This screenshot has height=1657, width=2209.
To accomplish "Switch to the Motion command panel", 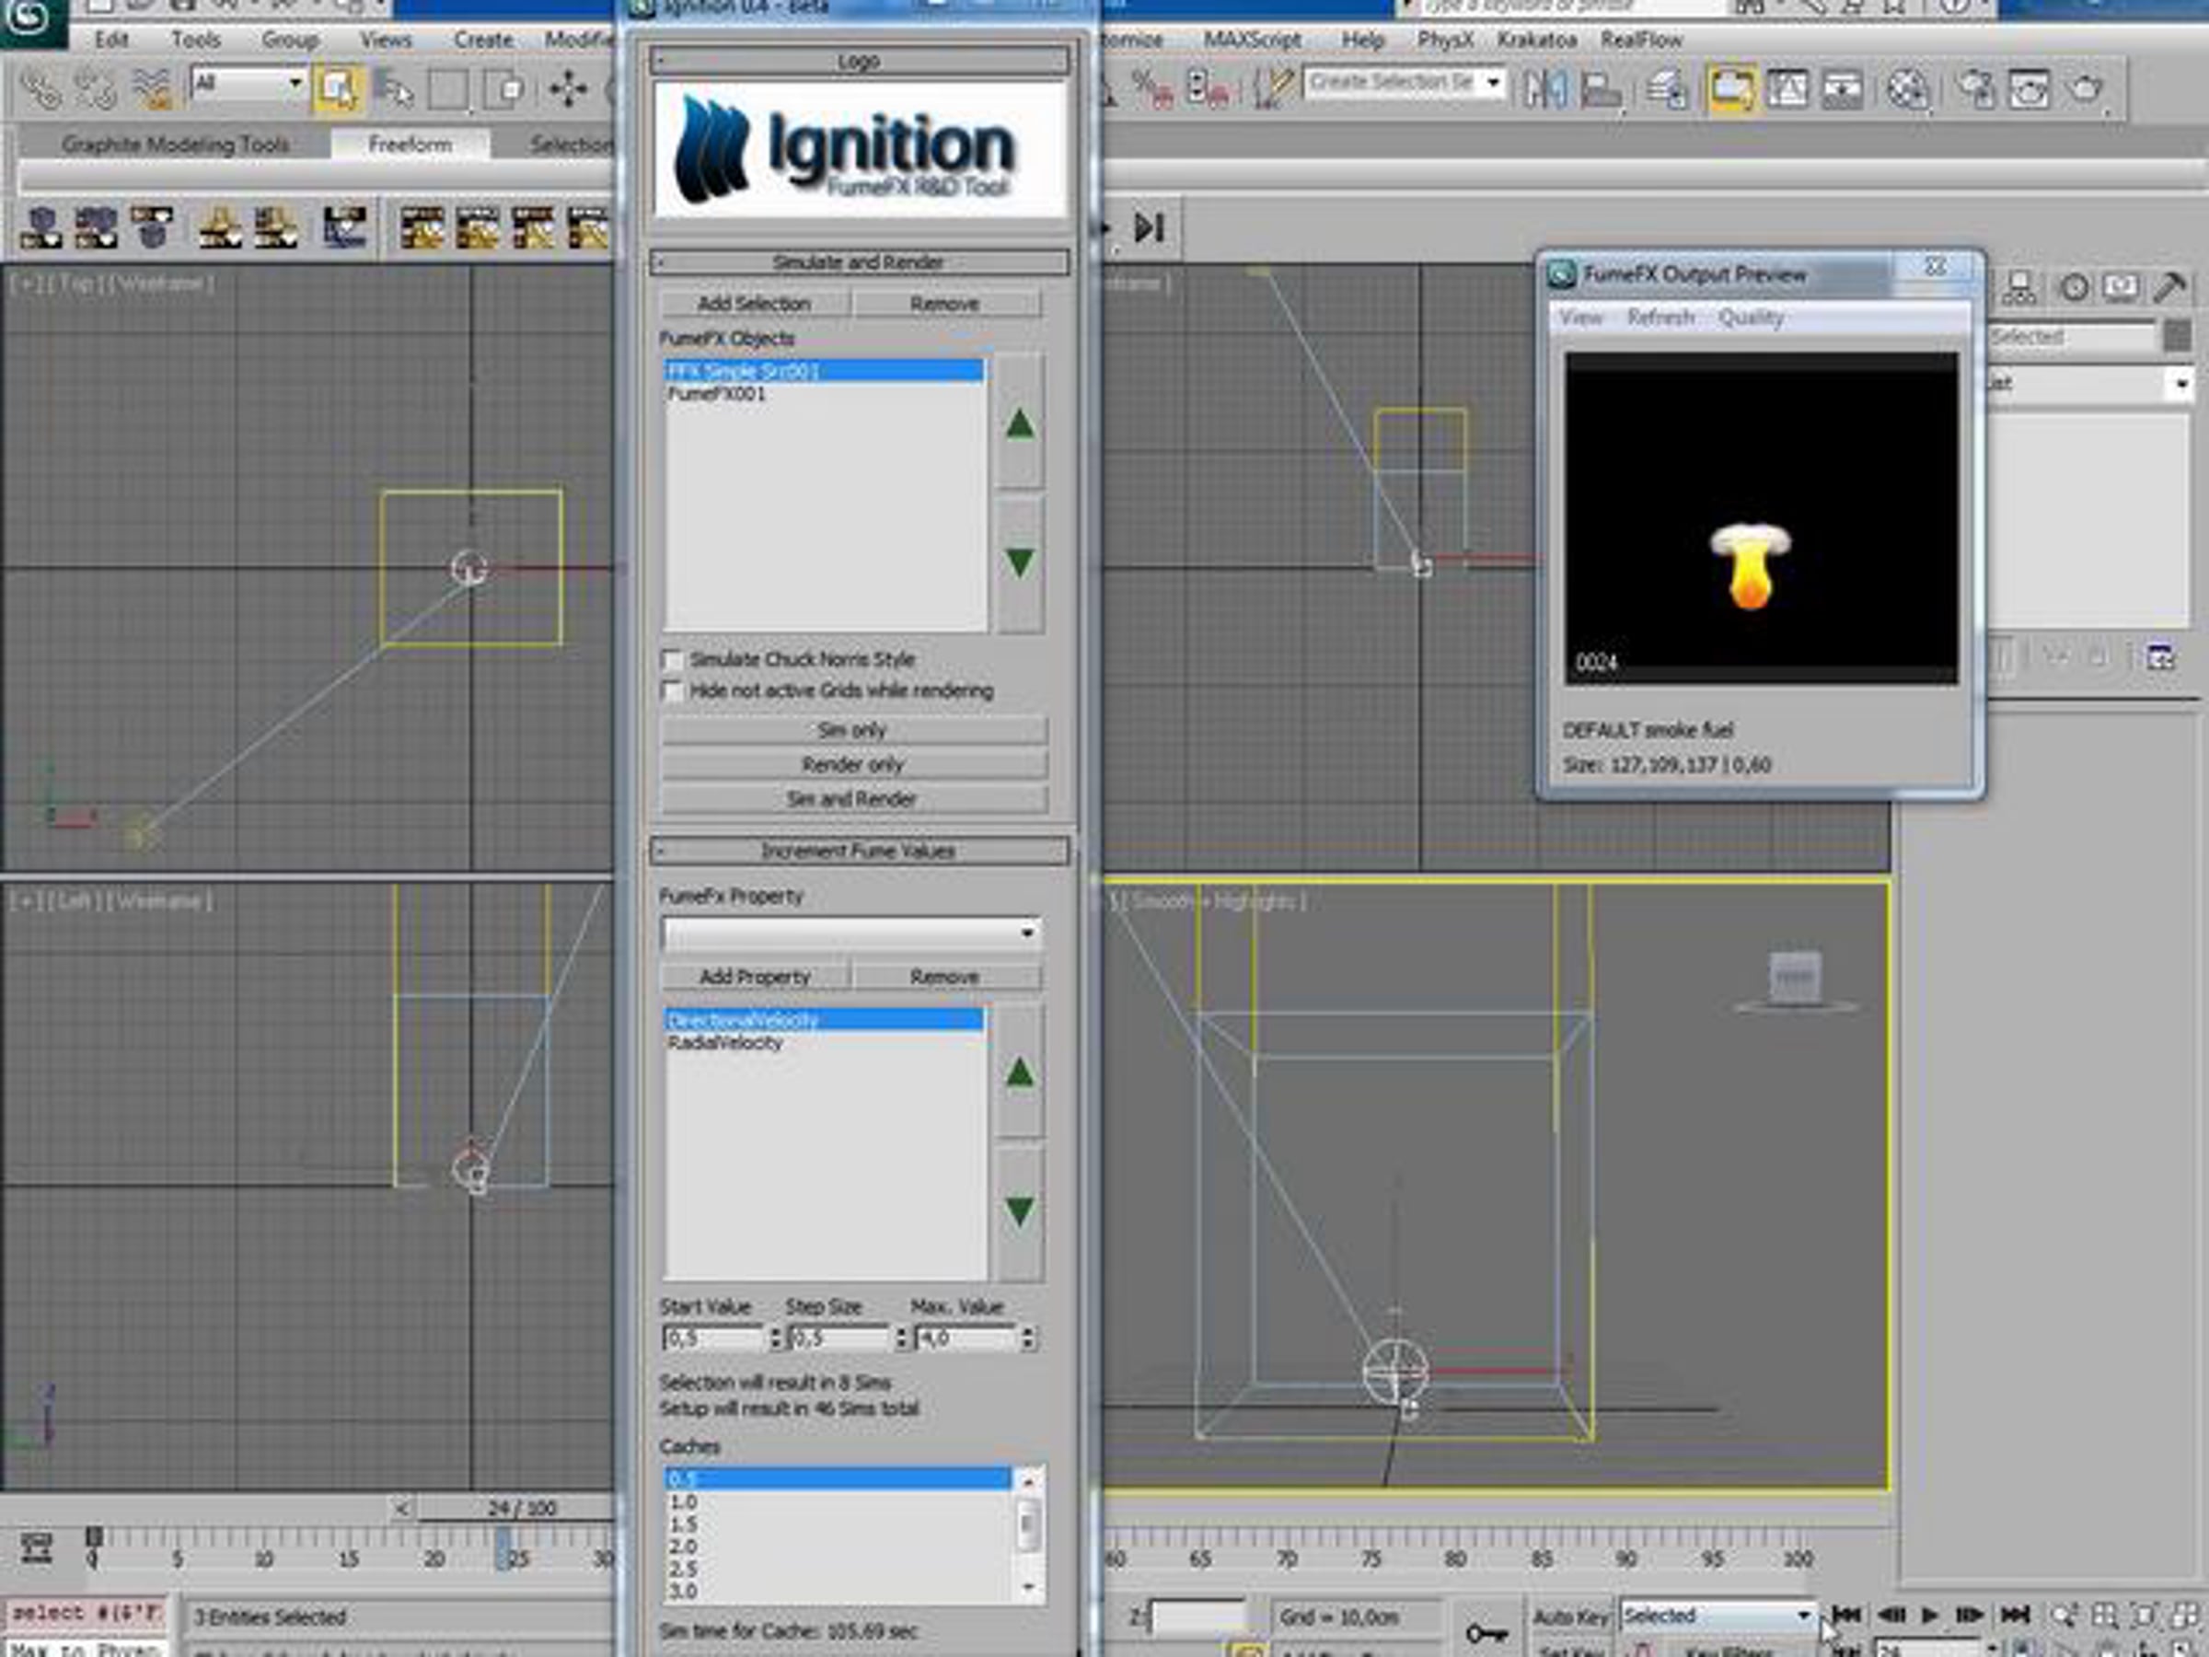I will pyautogui.click(x=2075, y=289).
